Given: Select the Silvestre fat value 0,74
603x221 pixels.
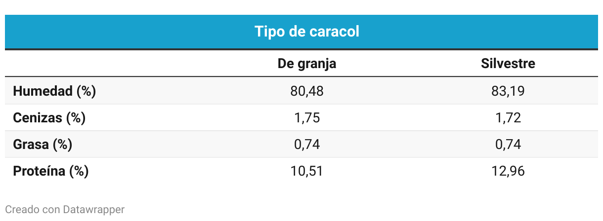Looking at the screenshot, I should pos(508,145).
